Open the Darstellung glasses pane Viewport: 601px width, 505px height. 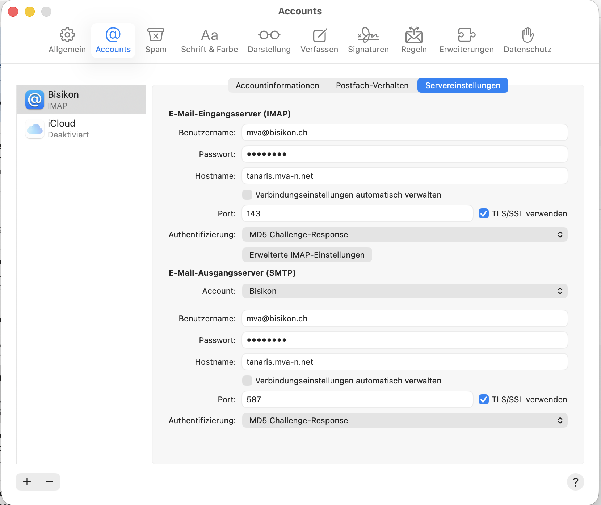point(269,40)
